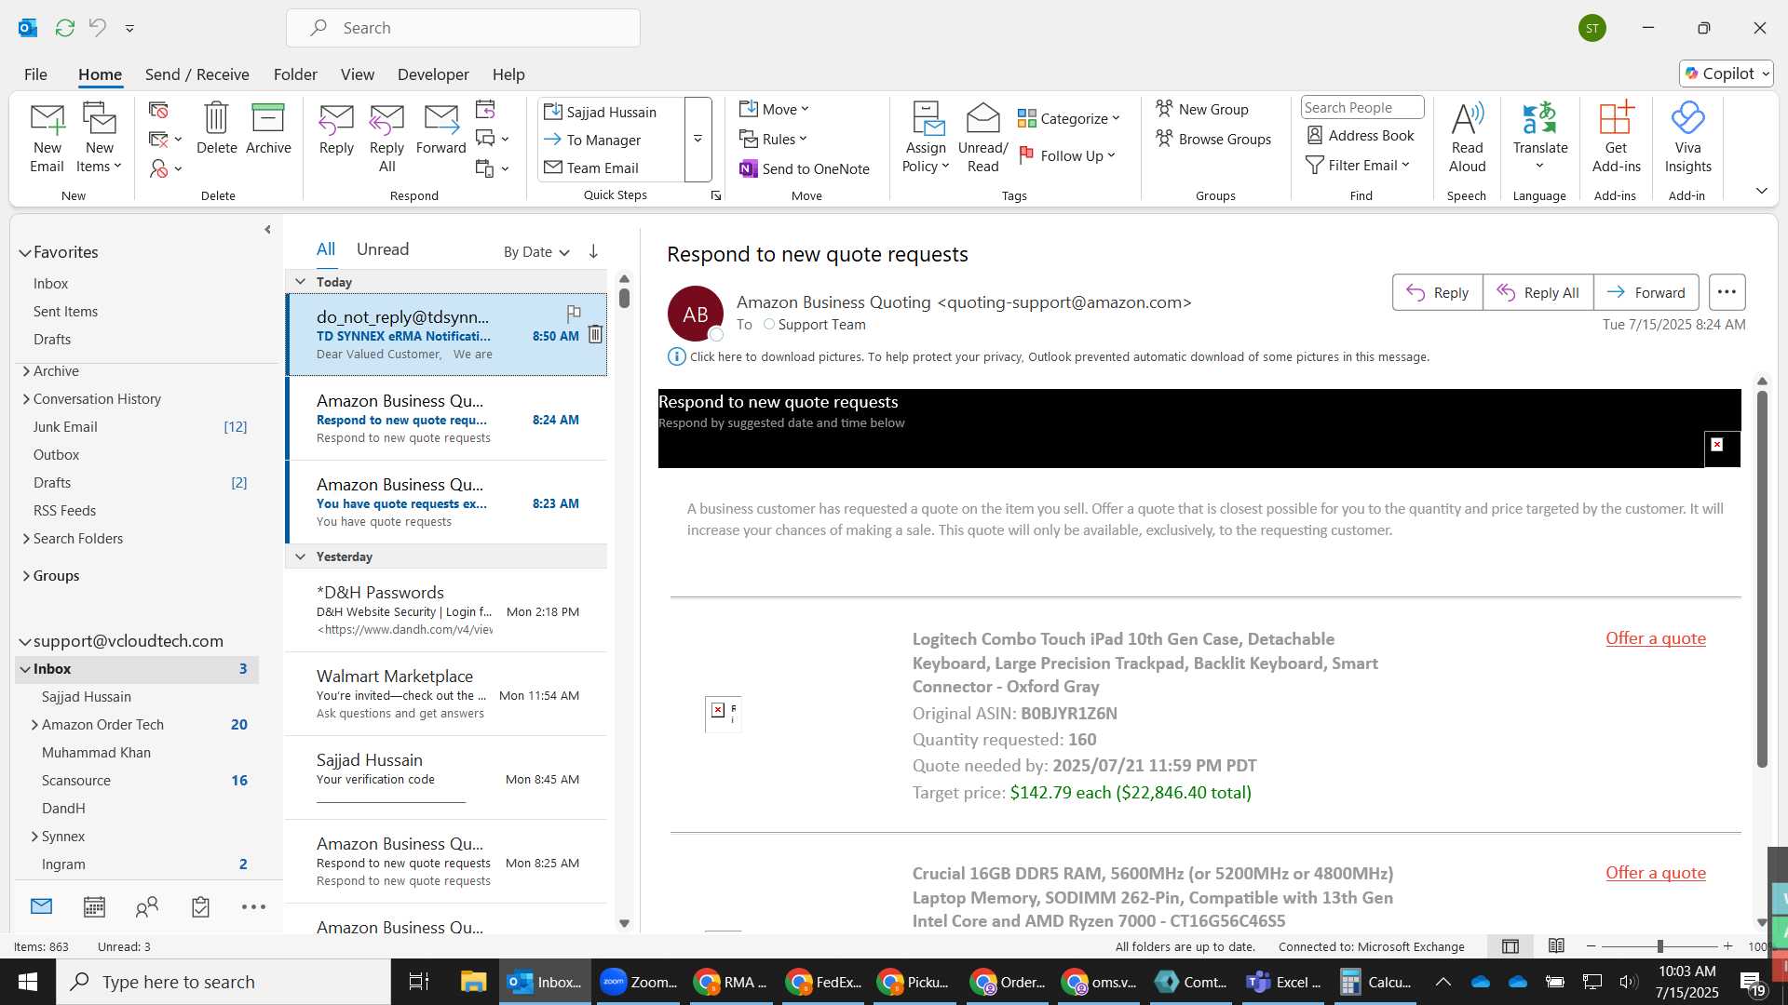
Task: Open the Follow Up flag dropdown
Action: (1067, 155)
